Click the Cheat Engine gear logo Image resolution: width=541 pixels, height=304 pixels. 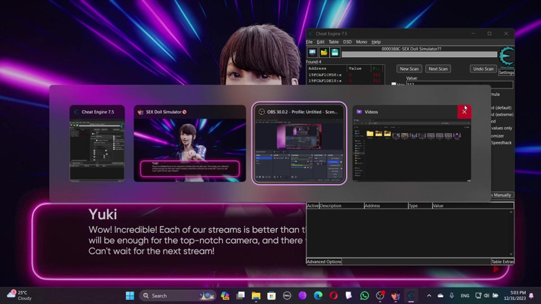tap(507, 56)
